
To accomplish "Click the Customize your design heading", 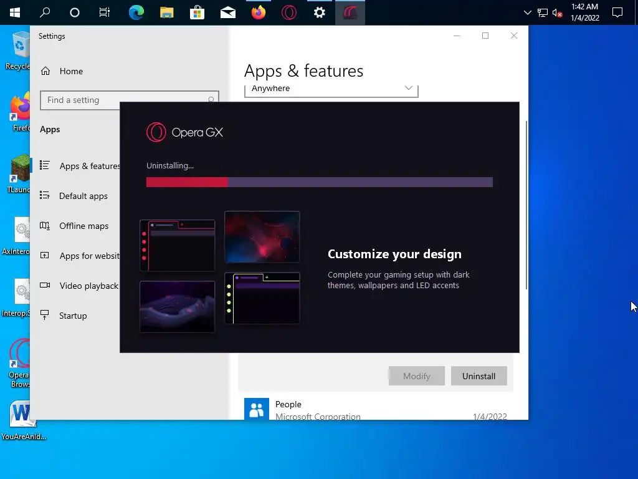I will click(394, 254).
